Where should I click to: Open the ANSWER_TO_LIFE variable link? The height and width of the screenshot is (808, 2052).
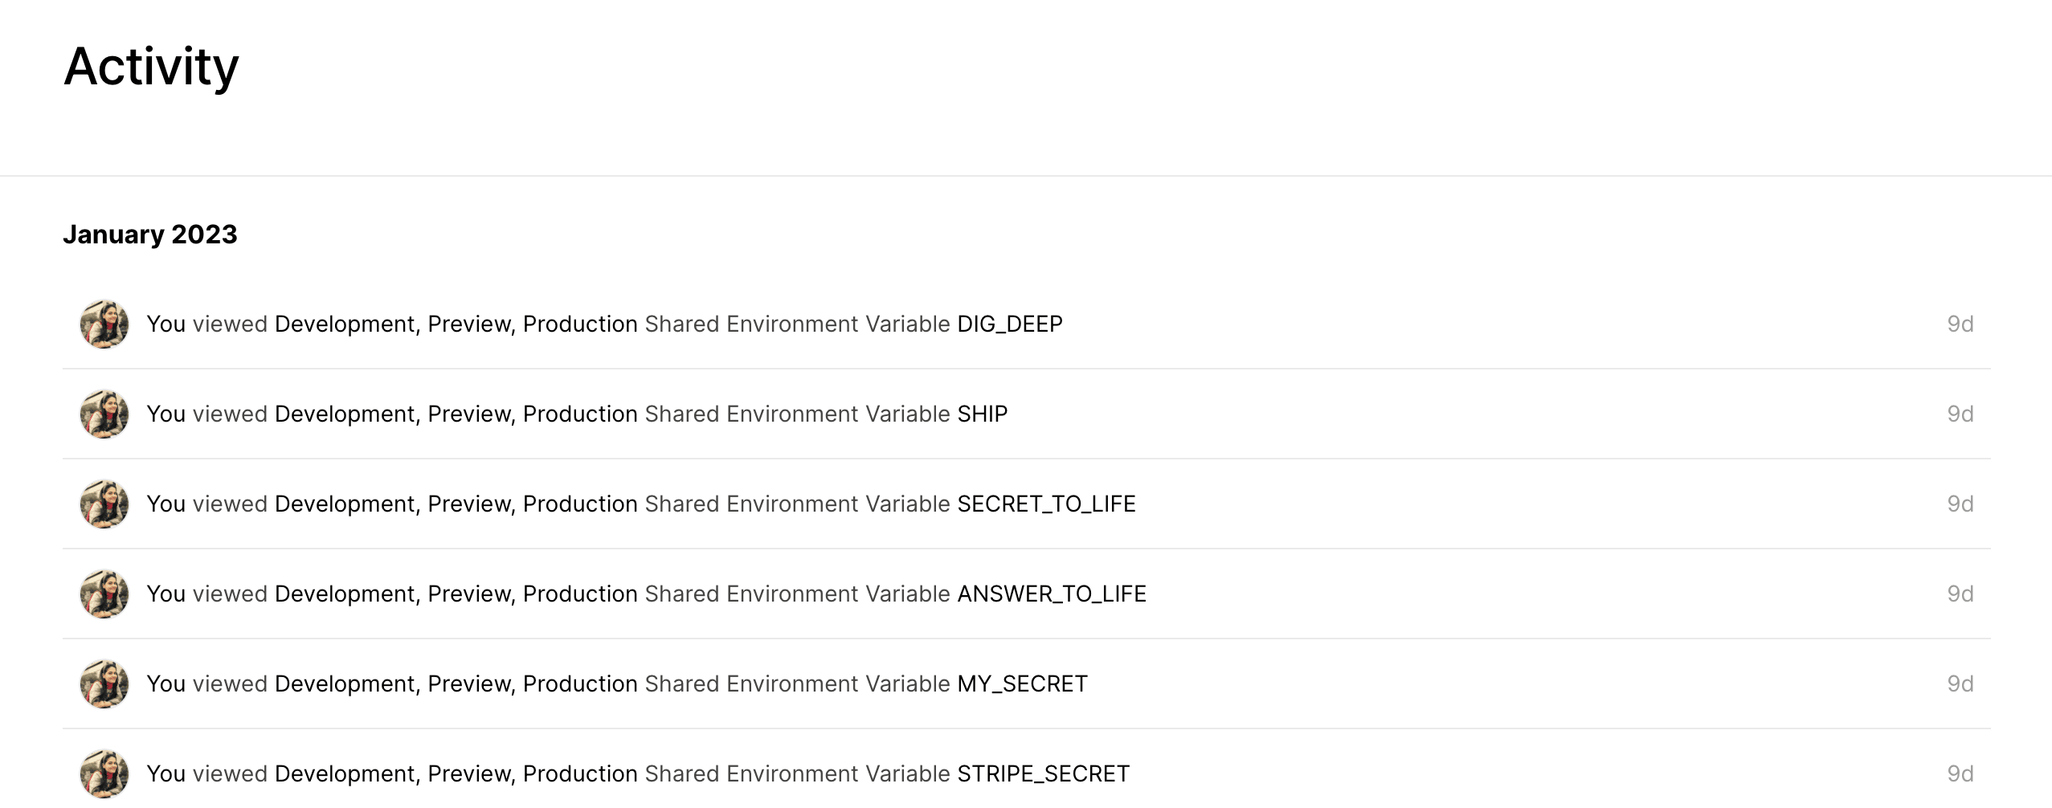tap(1051, 594)
